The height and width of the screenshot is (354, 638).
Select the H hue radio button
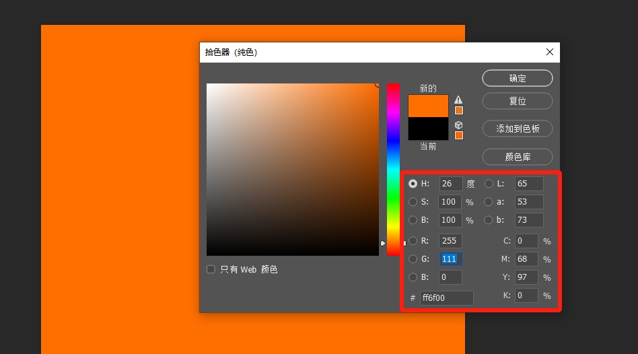(413, 184)
